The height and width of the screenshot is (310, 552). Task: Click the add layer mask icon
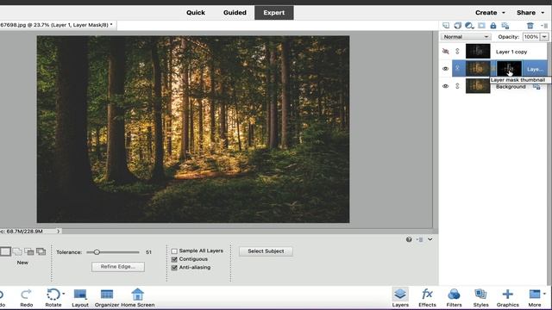tap(481, 26)
